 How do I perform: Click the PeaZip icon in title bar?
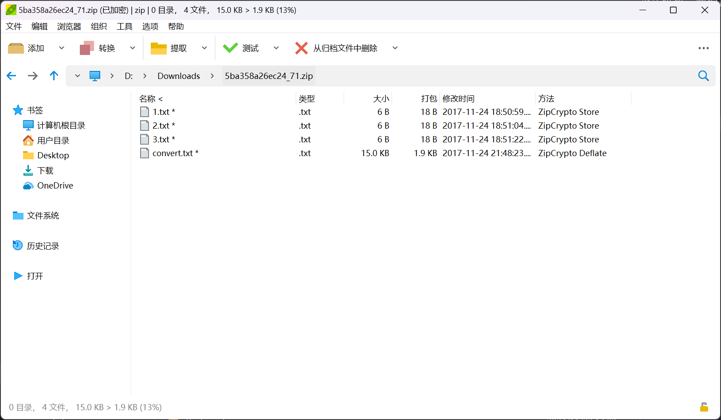11,10
